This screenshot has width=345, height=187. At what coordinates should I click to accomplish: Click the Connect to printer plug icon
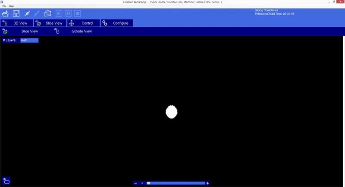(27, 14)
